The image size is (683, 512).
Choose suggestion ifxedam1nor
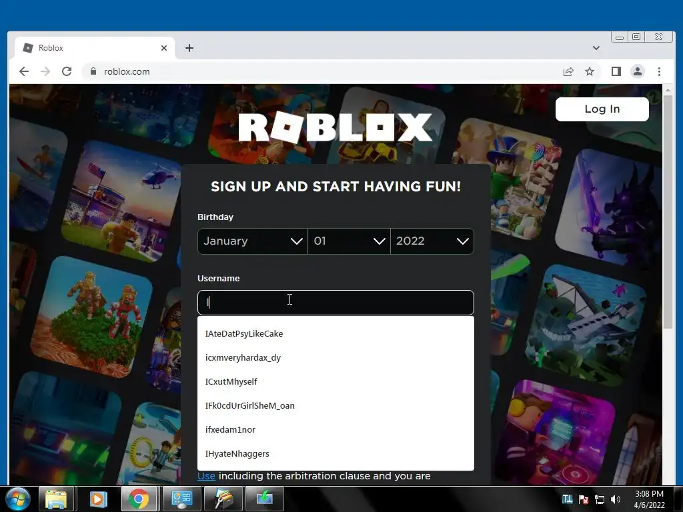335,429
